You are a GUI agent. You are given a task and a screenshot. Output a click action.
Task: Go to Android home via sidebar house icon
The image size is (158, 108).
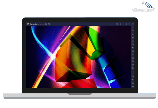(133, 83)
